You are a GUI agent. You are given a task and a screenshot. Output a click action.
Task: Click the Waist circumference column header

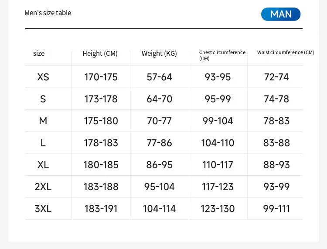click(x=286, y=52)
